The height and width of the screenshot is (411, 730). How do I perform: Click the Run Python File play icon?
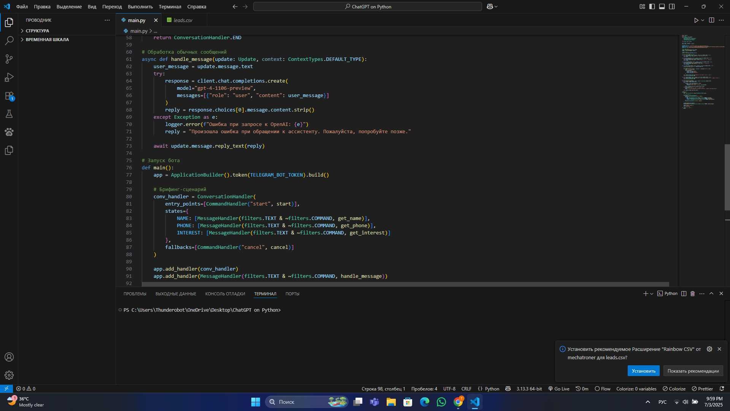(696, 20)
